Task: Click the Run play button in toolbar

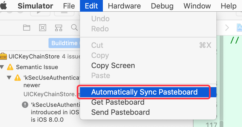Action: click(x=39, y=12)
